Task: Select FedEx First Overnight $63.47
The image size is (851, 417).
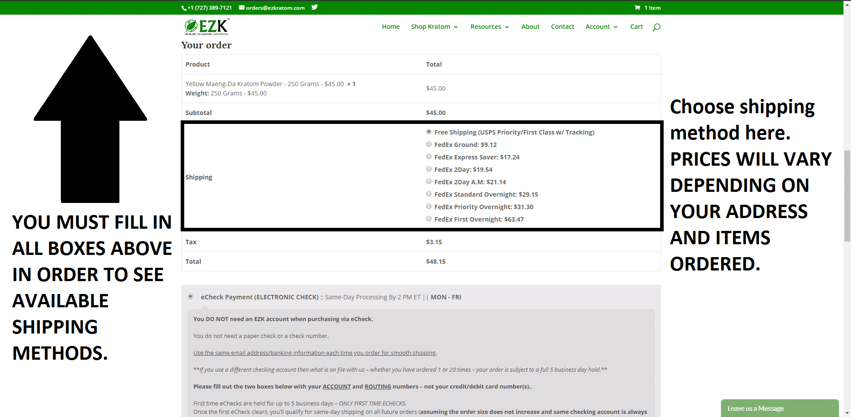Action: (429, 218)
